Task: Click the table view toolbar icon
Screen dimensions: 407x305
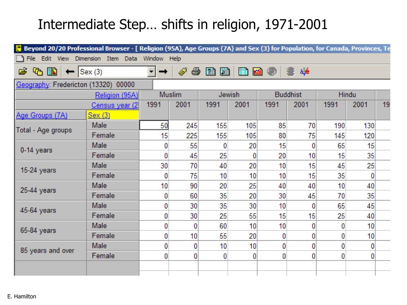Action: click(x=243, y=71)
